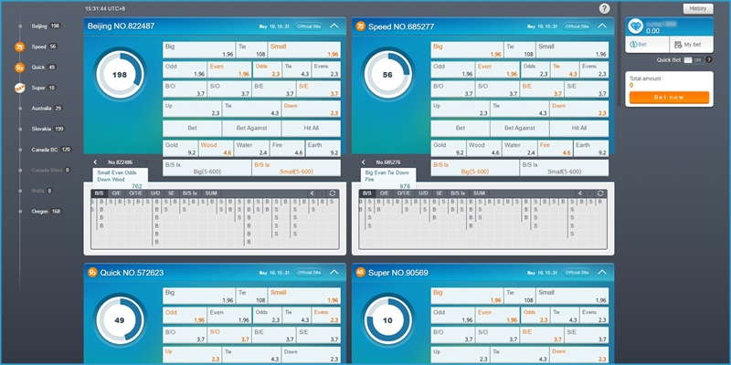Collapse the Super NO.90569 panel
This screenshot has height=365, width=731.
tap(603, 272)
